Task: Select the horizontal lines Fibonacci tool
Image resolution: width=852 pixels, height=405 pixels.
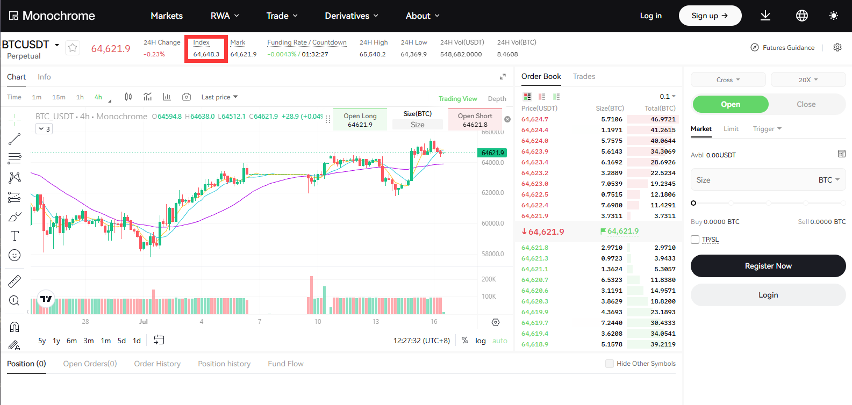Action: [15, 158]
